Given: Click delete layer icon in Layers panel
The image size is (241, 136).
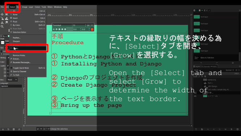Looking at the screenshot, I should click(x=237, y=129).
